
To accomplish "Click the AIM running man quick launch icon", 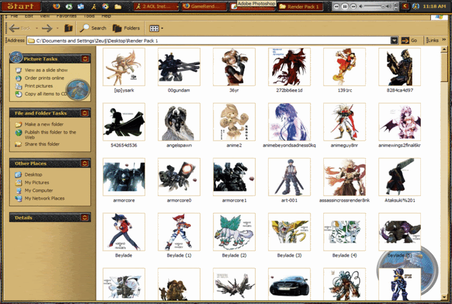I will [94, 6].
